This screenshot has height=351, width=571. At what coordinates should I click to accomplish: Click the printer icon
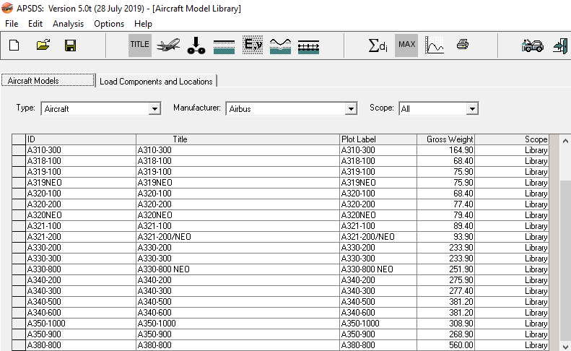pos(463,45)
